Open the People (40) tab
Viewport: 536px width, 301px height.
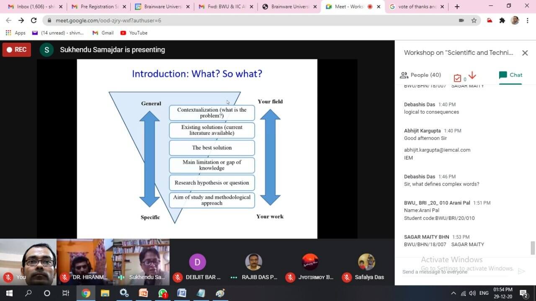point(420,75)
